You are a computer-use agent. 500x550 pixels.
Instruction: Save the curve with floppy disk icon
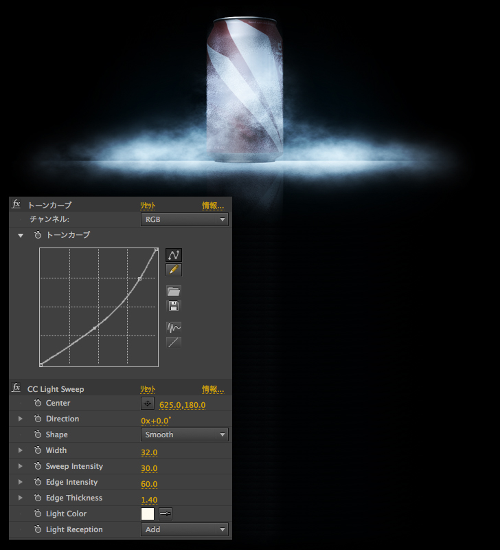(x=174, y=306)
